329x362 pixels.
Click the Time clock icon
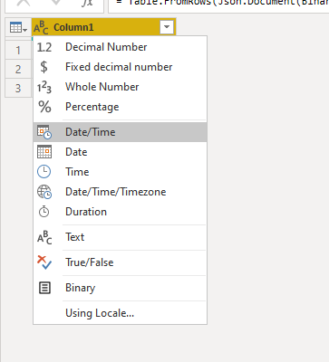44,172
